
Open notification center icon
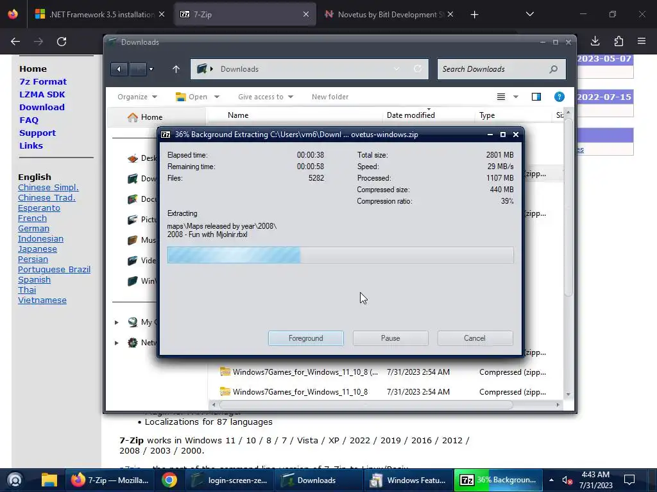point(629,480)
